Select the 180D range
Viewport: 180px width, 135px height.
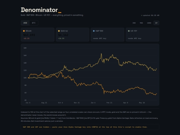pos(149,23)
